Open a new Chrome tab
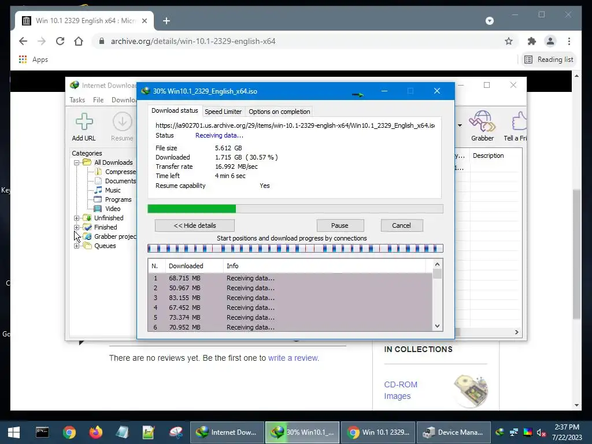Viewport: 592px width, 444px height. point(166,21)
